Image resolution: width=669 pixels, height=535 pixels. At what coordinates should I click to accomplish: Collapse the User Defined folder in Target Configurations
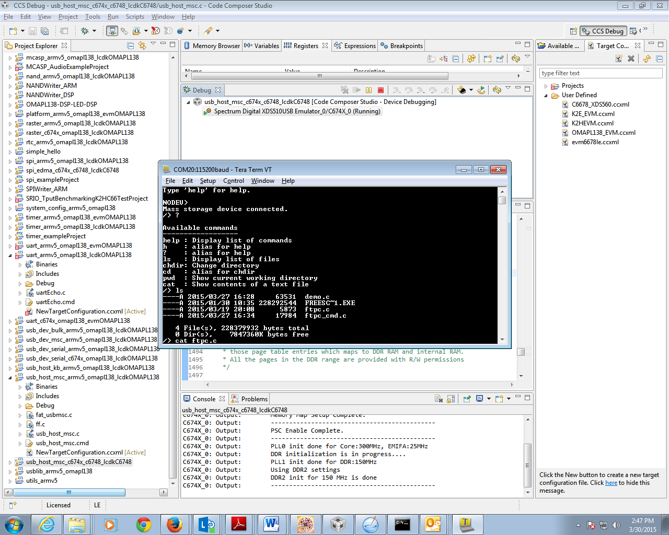click(x=546, y=95)
